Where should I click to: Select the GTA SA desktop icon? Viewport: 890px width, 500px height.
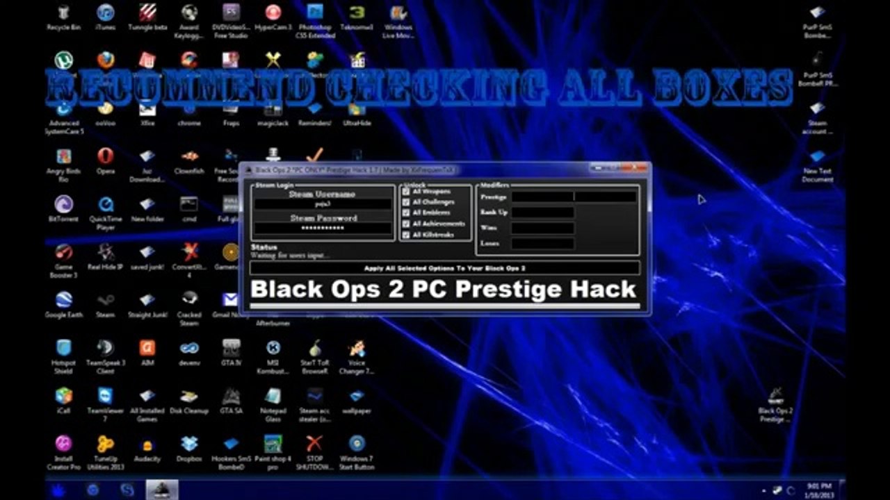231,401
